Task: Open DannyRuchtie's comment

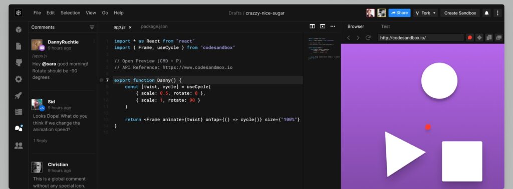Action: point(63,60)
